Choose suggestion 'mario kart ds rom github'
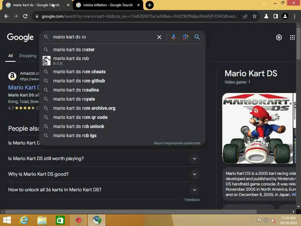This screenshot has height=226, width=301. [x=122, y=81]
